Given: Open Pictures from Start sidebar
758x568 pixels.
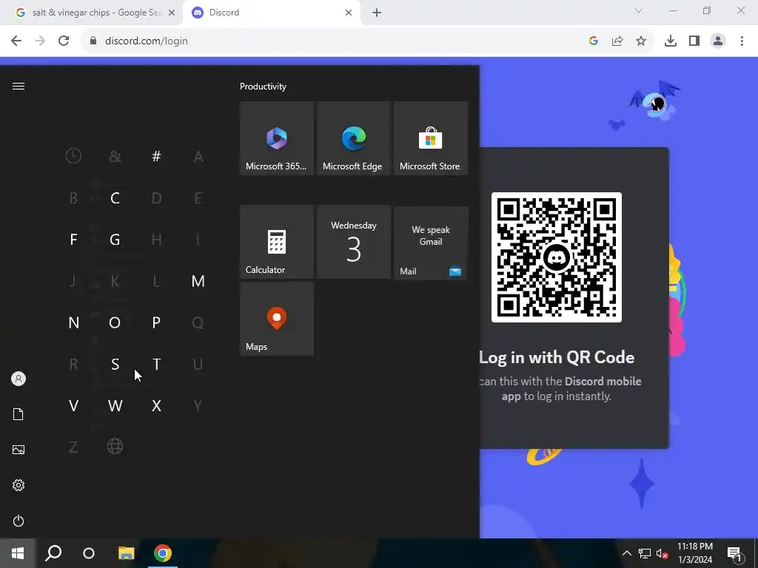Looking at the screenshot, I should point(19,450).
